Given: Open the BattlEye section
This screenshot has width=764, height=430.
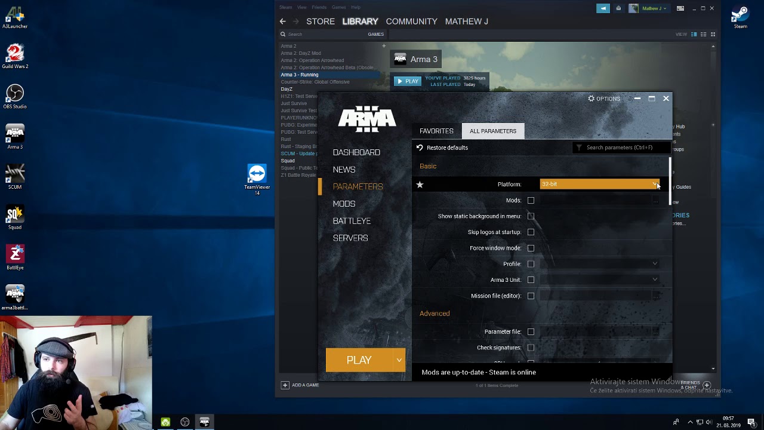Looking at the screenshot, I should [352, 221].
